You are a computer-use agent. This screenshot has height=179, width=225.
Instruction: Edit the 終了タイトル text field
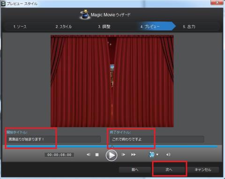157,139
